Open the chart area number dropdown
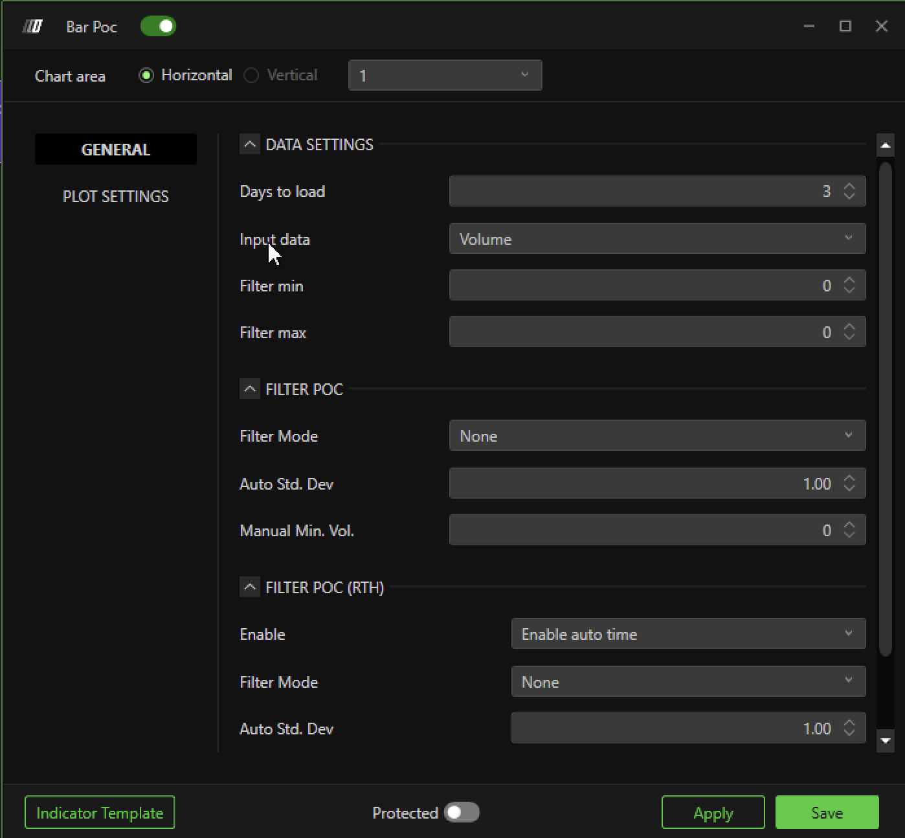This screenshot has width=905, height=838. (x=445, y=76)
